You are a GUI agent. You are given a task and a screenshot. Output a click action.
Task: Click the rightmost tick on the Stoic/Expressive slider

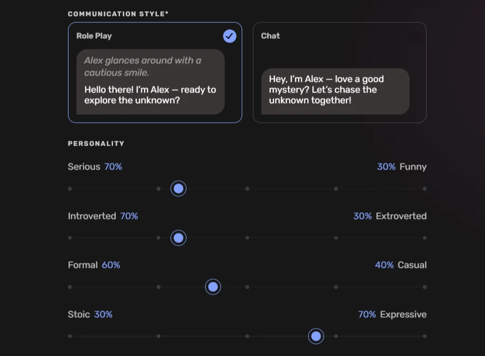point(424,336)
